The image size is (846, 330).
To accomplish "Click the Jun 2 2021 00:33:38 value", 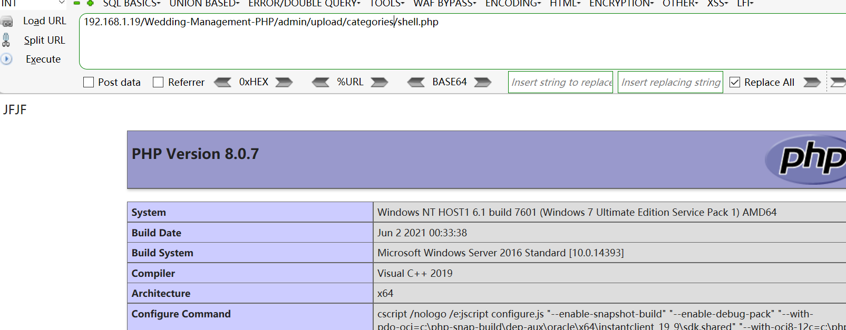I will click(422, 233).
